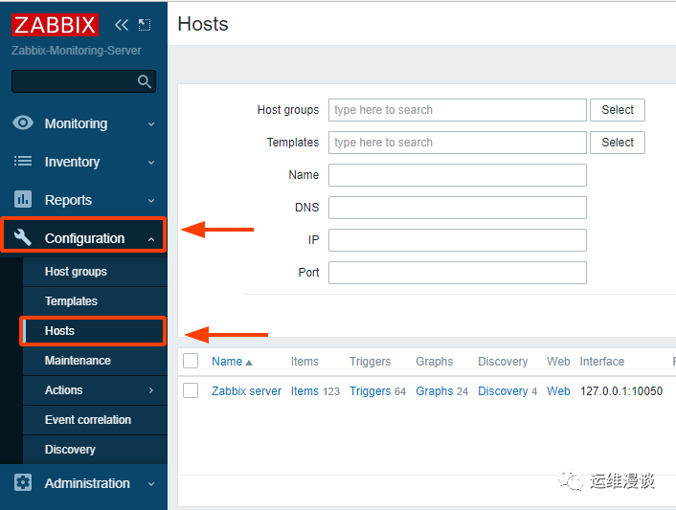Image resolution: width=676 pixels, height=510 pixels.
Task: Expand the Monitoring menu chevron
Action: pyautogui.click(x=151, y=124)
